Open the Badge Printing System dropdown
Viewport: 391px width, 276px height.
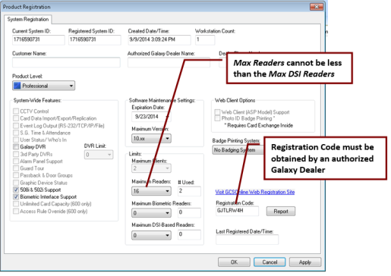tap(238, 150)
